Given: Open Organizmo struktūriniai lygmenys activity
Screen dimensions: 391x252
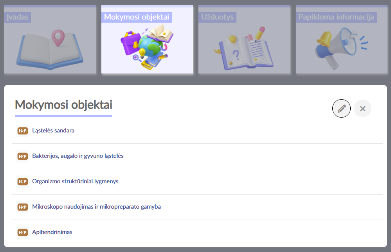Looking at the screenshot, I should click(x=75, y=181).
